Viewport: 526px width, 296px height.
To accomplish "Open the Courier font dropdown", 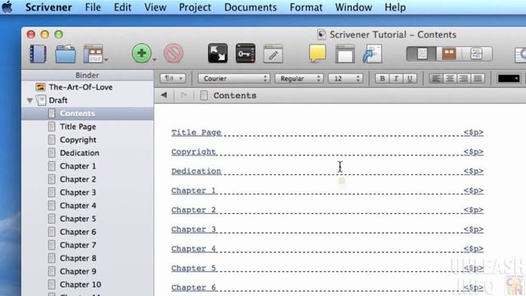I will pos(233,79).
